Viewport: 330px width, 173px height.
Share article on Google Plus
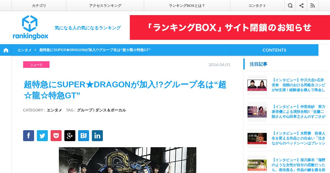click(x=70, y=136)
